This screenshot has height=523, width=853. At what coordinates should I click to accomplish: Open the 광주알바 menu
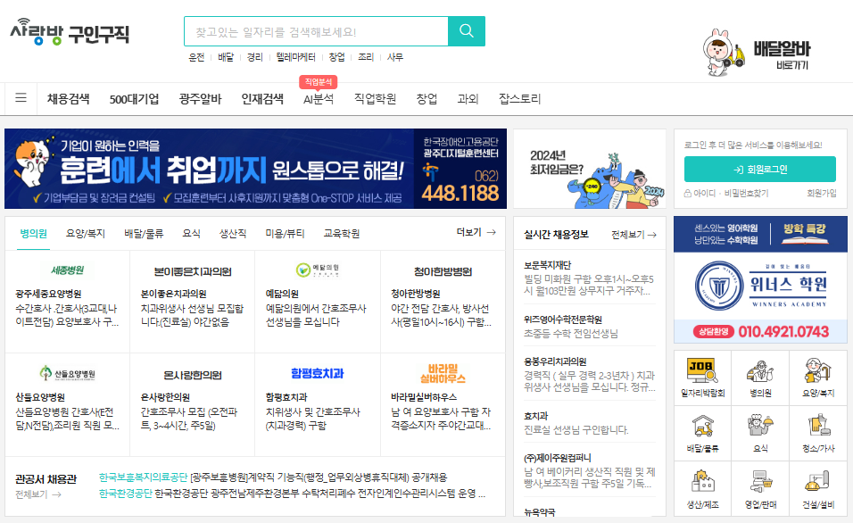pyautogui.click(x=200, y=99)
